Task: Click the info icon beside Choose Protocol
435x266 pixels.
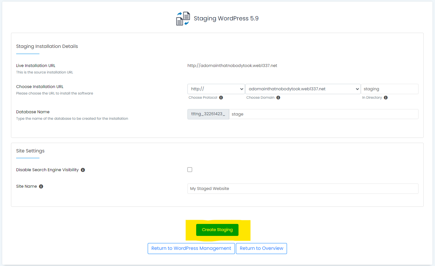Action: point(221,97)
